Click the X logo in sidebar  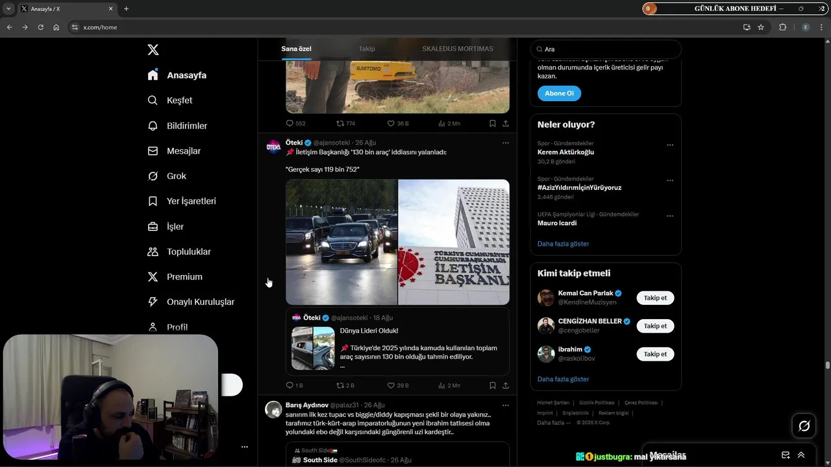tap(153, 50)
